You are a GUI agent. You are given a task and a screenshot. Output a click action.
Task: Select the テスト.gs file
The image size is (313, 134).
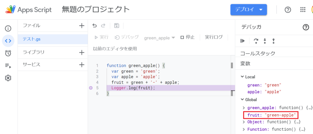(53, 39)
